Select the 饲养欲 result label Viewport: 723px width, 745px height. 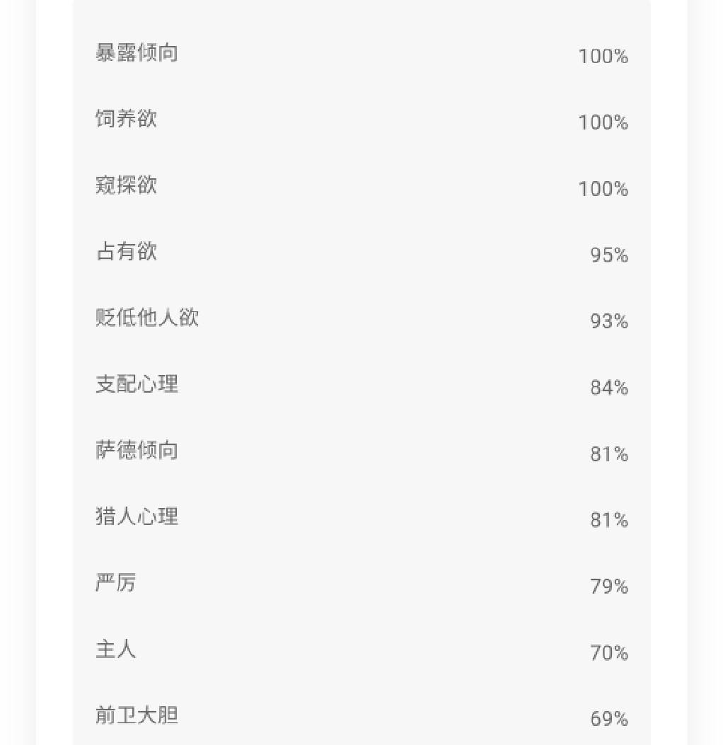[127, 119]
